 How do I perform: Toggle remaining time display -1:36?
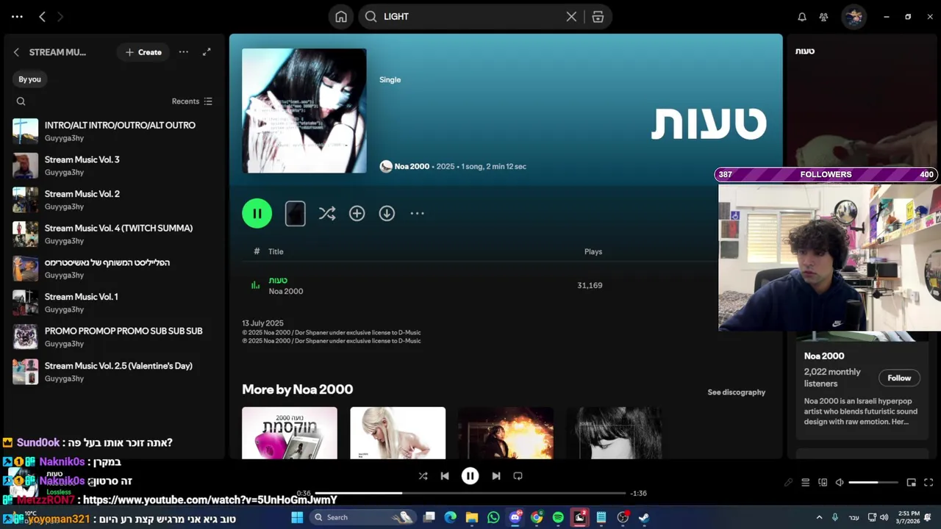638,493
